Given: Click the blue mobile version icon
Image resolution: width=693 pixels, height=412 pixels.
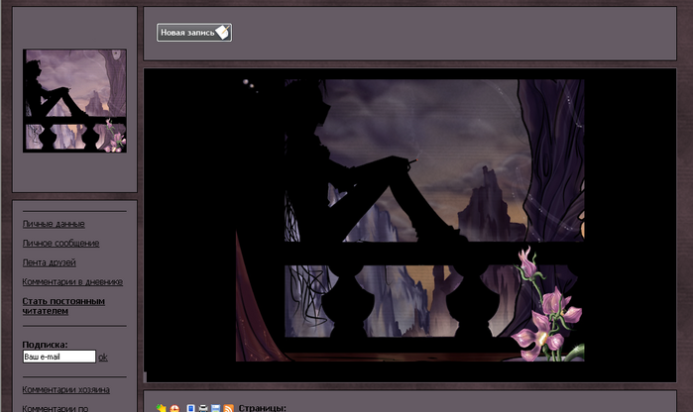Looking at the screenshot, I should point(191,408).
